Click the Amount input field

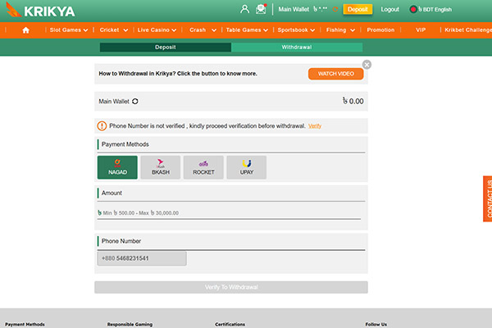click(x=229, y=212)
